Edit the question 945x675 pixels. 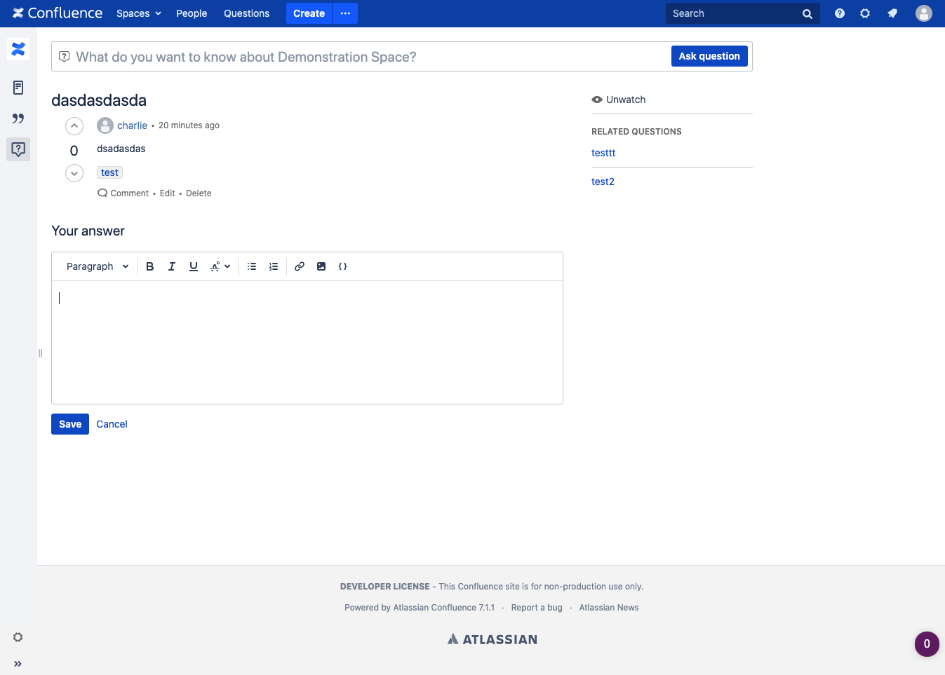point(167,193)
